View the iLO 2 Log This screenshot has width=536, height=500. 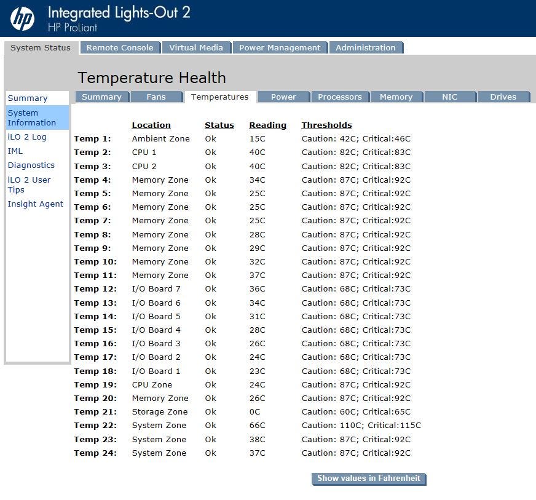pyautogui.click(x=27, y=137)
